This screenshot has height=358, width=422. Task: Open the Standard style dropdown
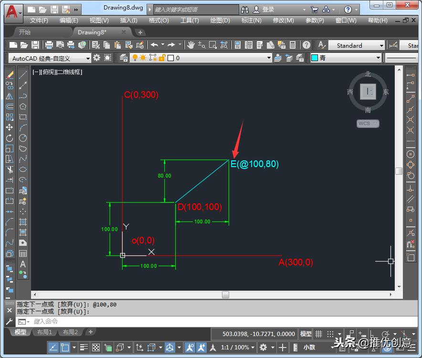(x=382, y=45)
